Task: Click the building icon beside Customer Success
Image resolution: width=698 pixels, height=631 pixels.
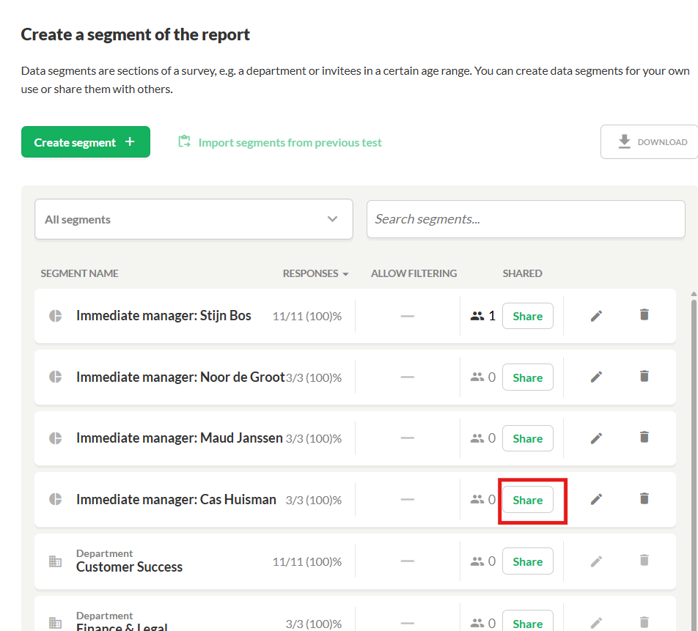Action: [x=55, y=561]
